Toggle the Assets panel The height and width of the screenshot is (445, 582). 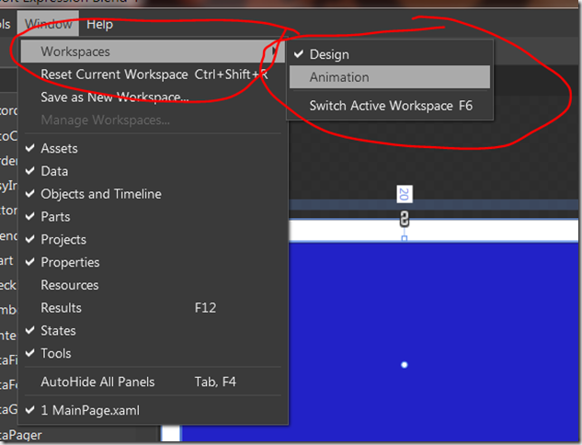(x=152, y=148)
